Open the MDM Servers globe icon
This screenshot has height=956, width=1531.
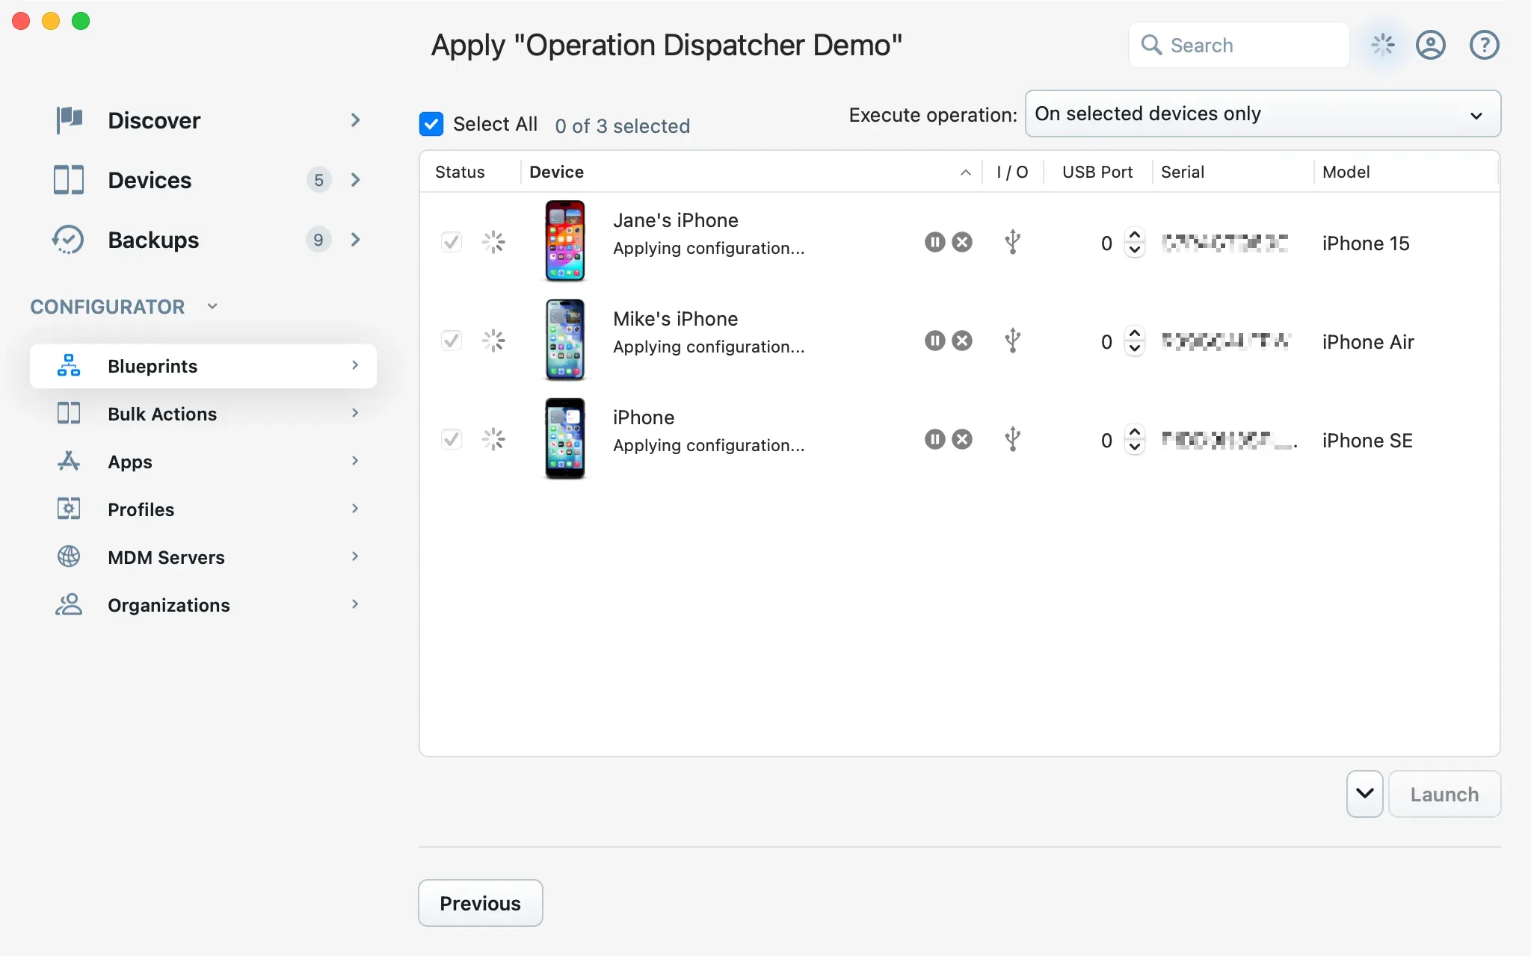(x=69, y=556)
